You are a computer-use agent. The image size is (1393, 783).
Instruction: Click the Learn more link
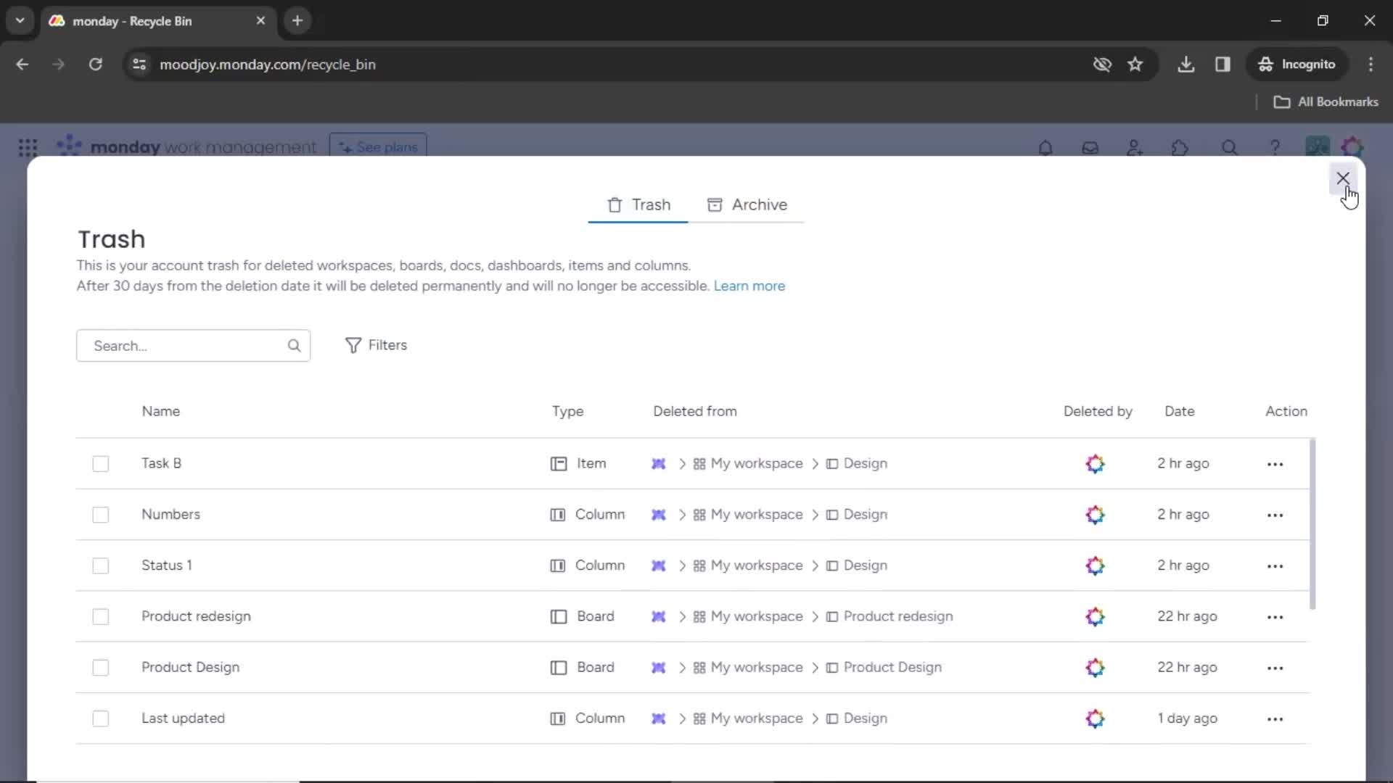749,285
